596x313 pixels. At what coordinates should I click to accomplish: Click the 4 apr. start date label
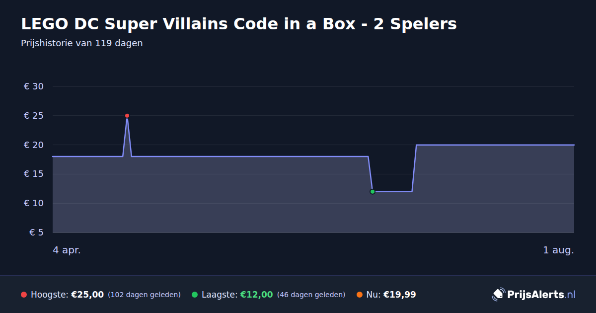pyautogui.click(x=67, y=250)
